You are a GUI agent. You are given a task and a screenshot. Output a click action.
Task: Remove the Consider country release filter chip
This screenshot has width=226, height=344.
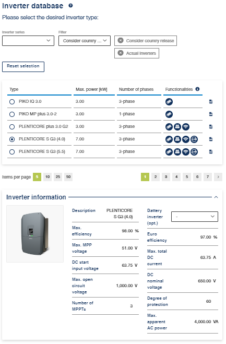pos(121,40)
